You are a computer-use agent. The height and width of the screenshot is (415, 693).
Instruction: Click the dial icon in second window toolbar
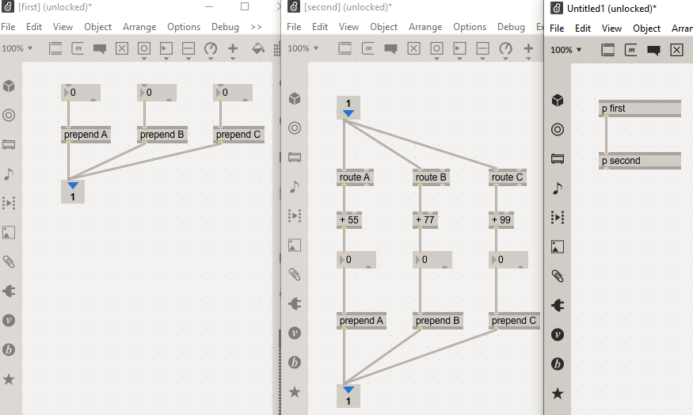point(505,48)
